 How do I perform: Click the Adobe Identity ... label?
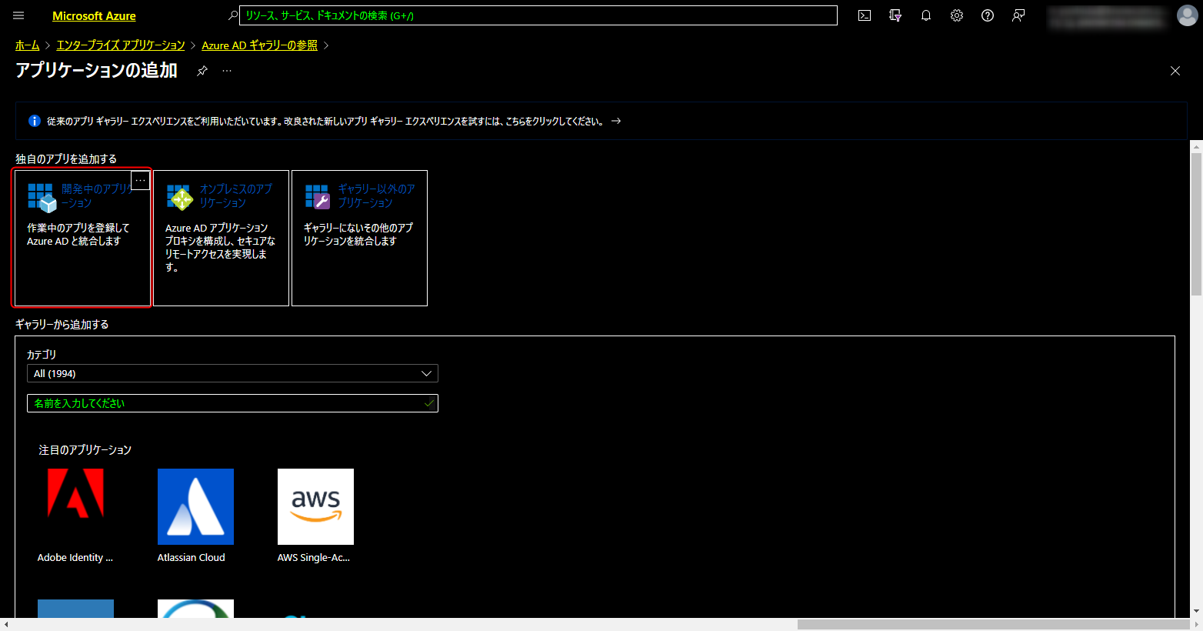click(75, 558)
